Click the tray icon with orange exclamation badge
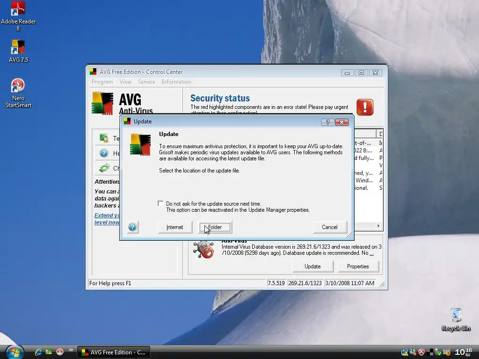Screen dimensions: 479x359 tap(447, 352)
